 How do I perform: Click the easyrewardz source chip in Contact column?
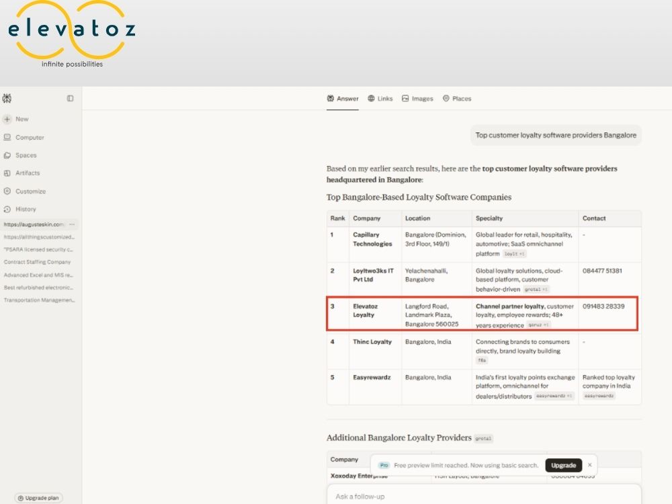click(x=599, y=396)
